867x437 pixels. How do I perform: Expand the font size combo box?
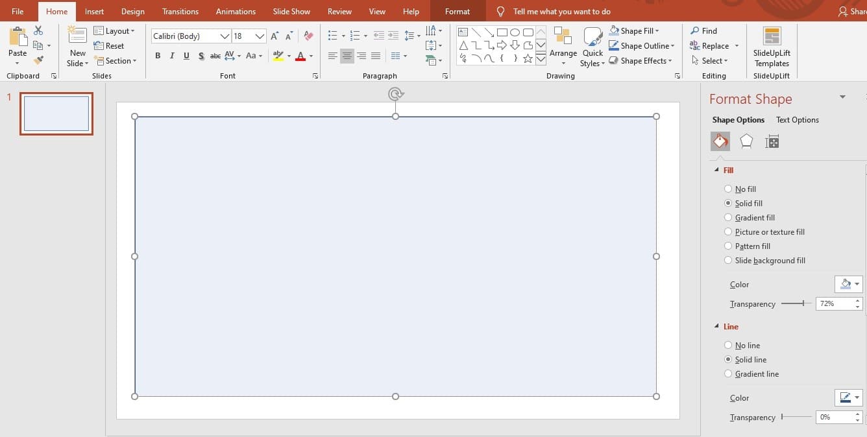point(260,36)
